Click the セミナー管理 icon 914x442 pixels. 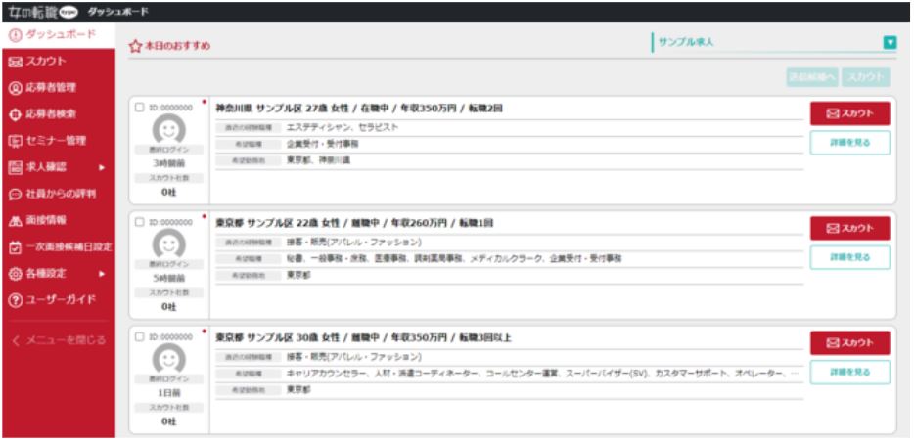point(16,141)
